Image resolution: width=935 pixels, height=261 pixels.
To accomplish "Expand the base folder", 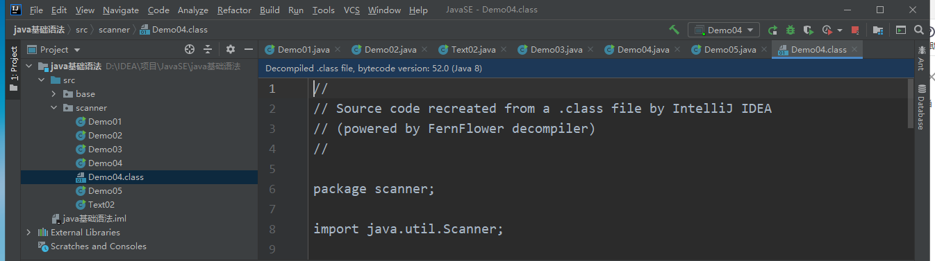I will [53, 93].
